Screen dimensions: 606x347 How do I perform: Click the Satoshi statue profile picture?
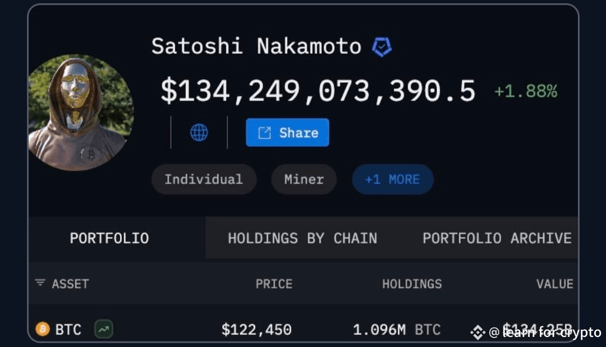click(x=80, y=113)
